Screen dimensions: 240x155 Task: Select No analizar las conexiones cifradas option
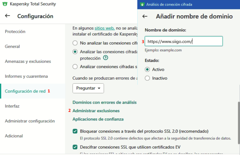click(75, 43)
